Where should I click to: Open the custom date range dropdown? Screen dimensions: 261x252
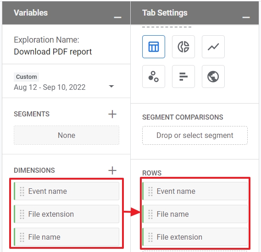(x=111, y=86)
